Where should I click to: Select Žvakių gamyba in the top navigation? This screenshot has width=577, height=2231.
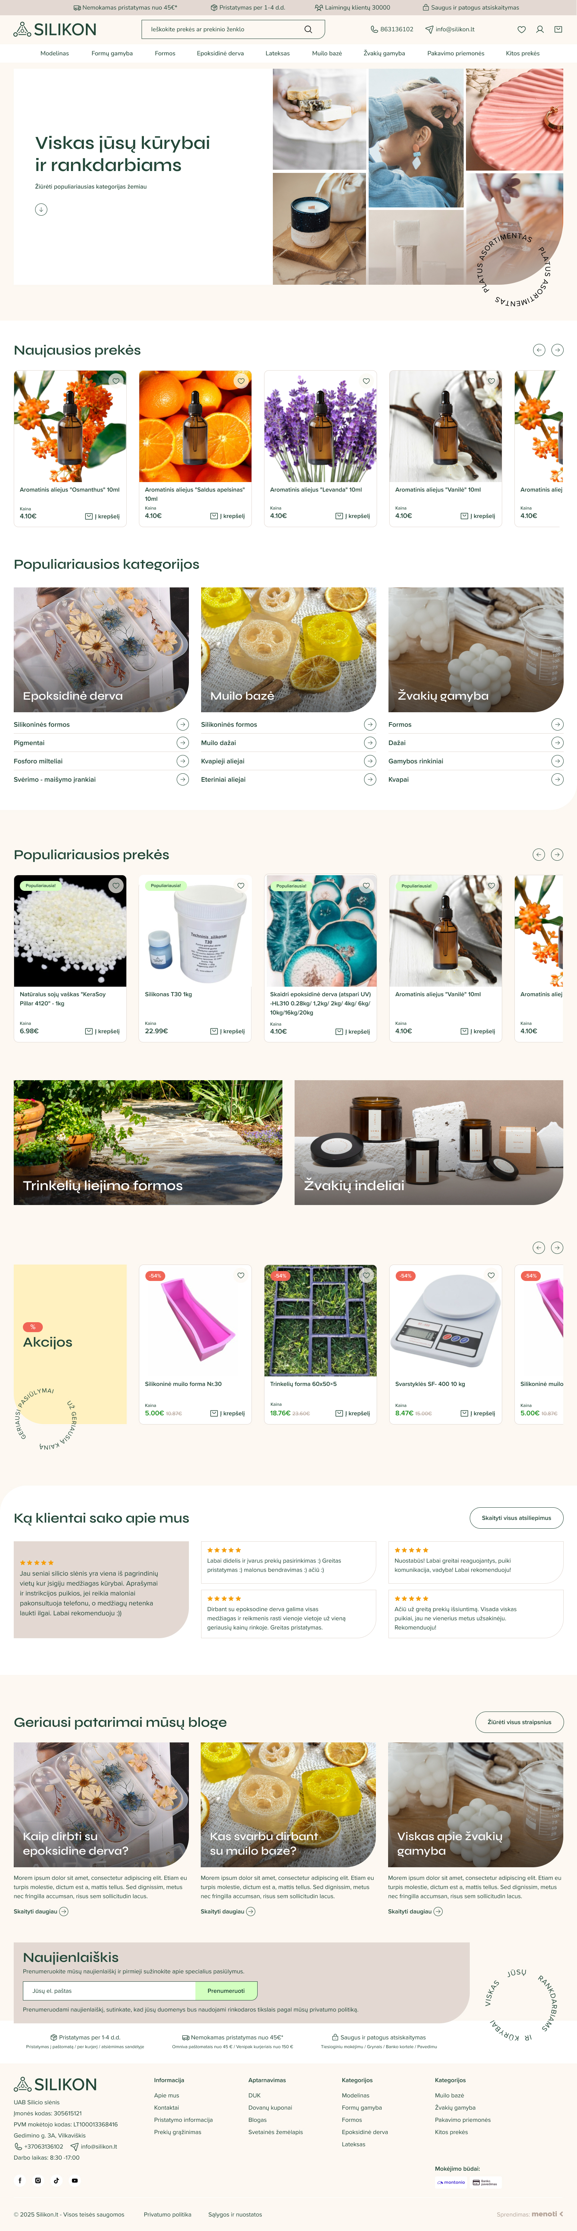(x=384, y=54)
